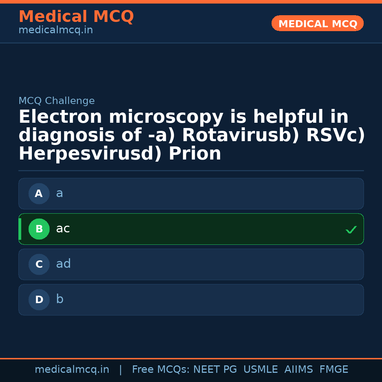Click the green letter B circle icon
382x382 pixels.
(39, 229)
